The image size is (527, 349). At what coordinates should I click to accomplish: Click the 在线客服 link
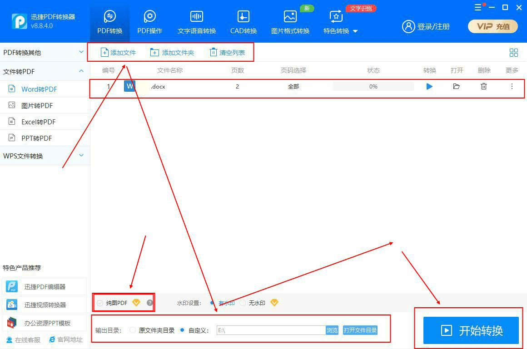pyautogui.click(x=24, y=339)
